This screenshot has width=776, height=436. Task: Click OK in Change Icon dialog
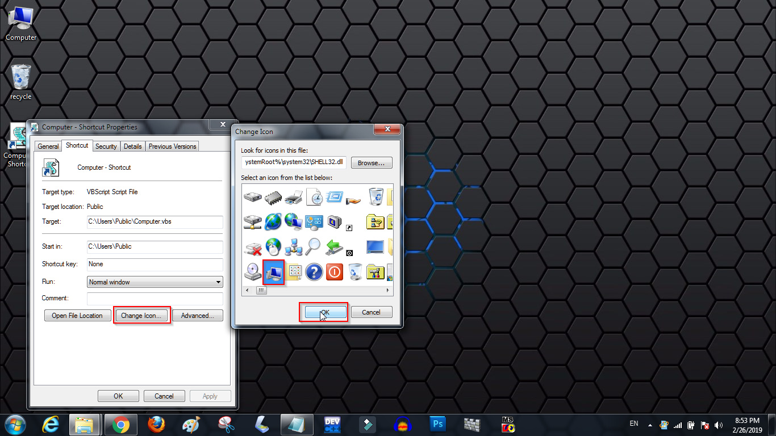click(x=325, y=312)
